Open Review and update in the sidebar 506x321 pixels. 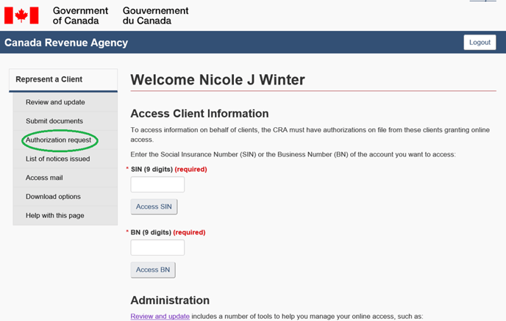[x=55, y=102]
